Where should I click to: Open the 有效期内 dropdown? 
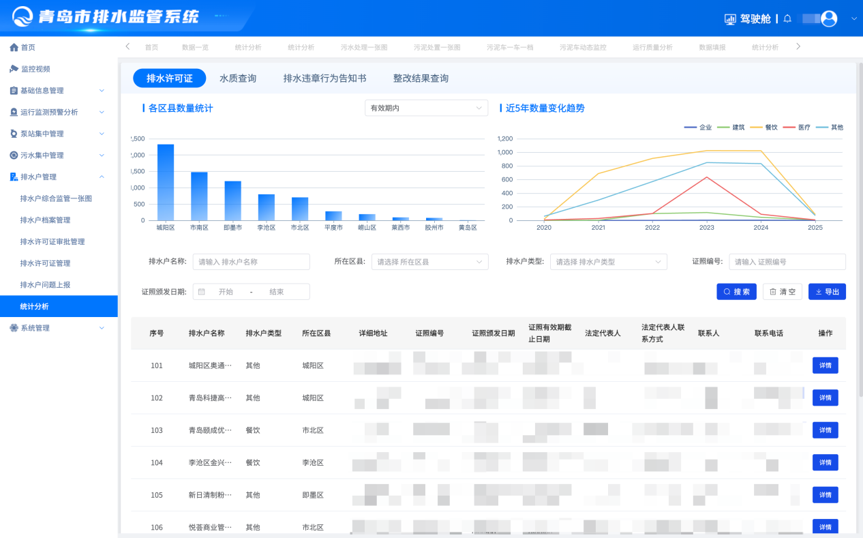tap(426, 108)
